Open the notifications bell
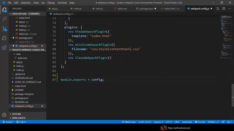This screenshot has height=131, width=234. 229,122
